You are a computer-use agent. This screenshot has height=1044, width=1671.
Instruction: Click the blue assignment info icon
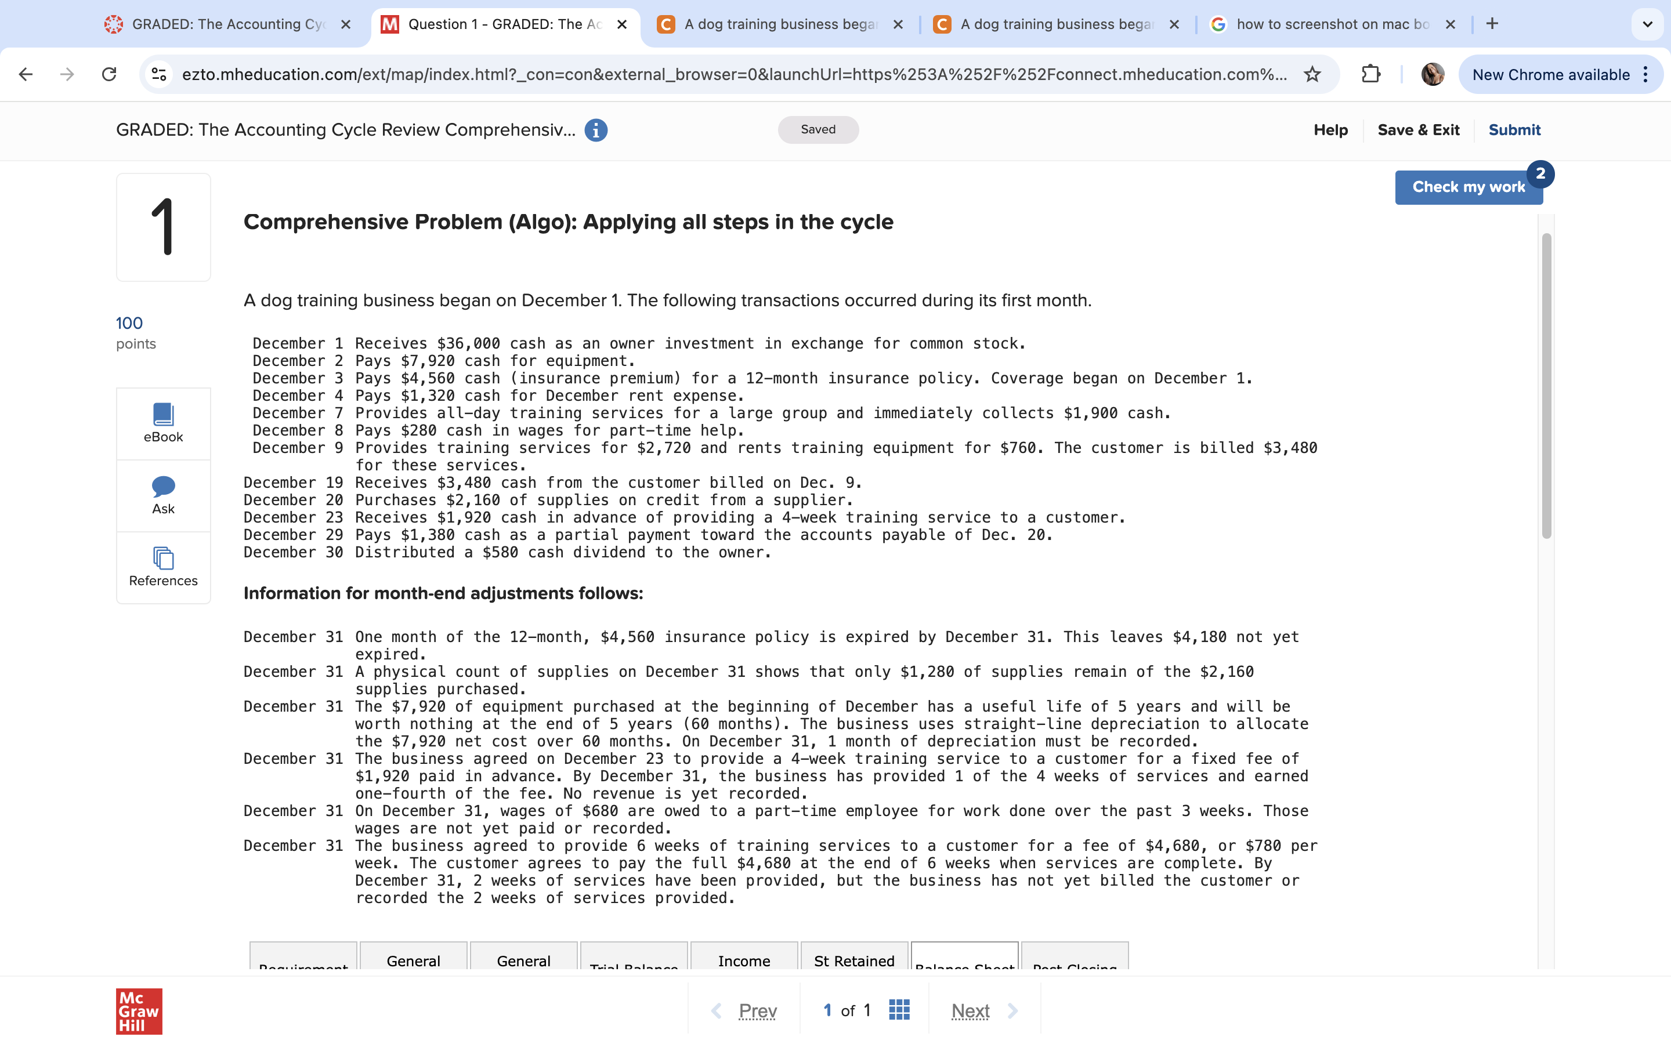click(595, 130)
